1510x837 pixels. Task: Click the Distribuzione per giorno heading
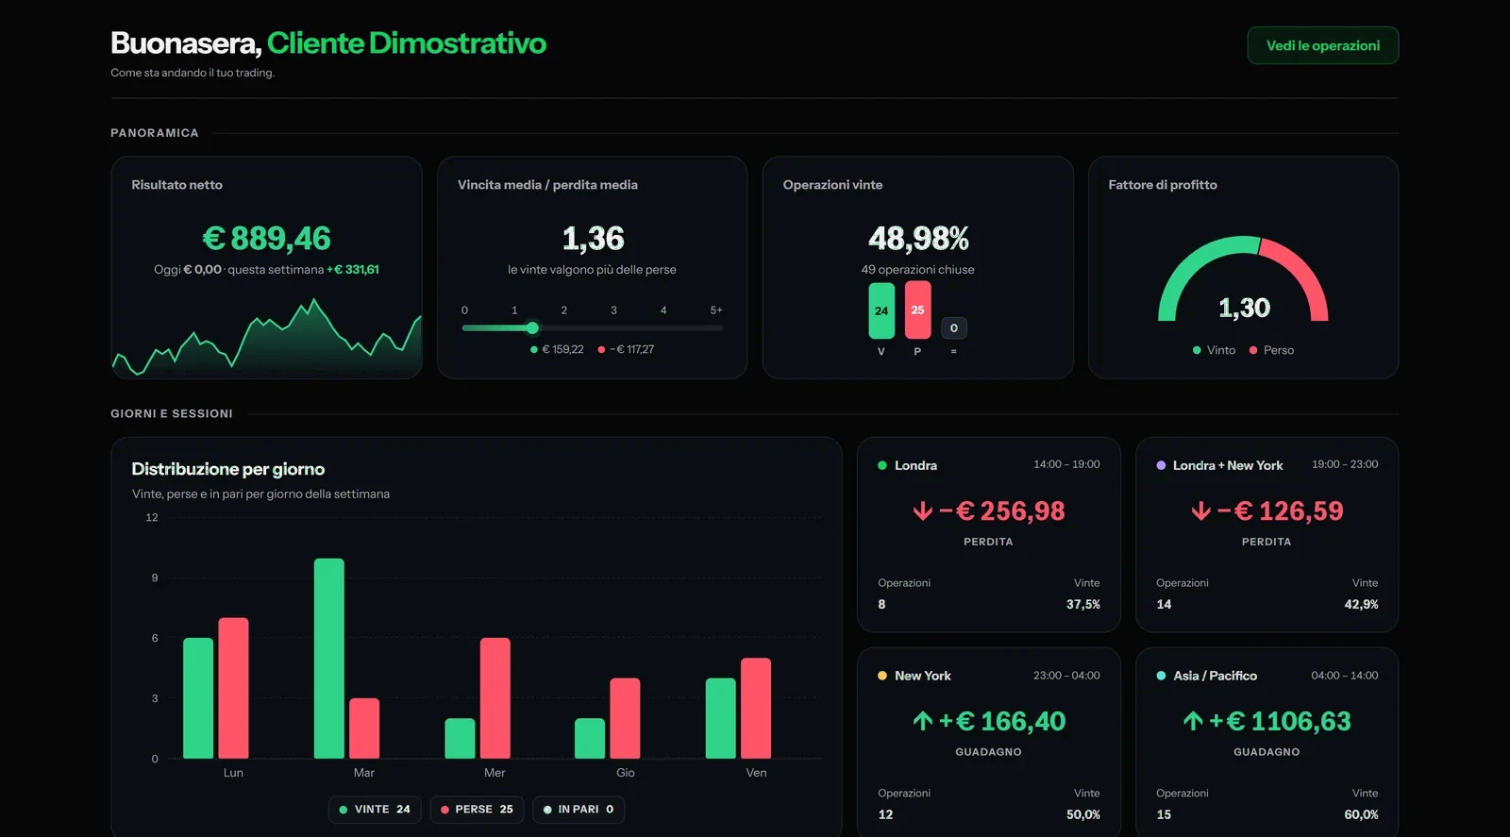(x=228, y=469)
